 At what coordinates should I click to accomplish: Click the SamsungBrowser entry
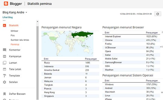[113, 62]
